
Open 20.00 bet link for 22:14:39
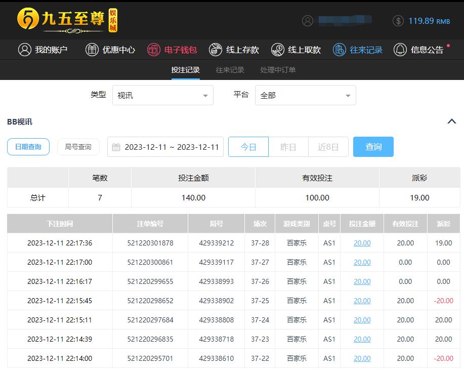(x=362, y=339)
